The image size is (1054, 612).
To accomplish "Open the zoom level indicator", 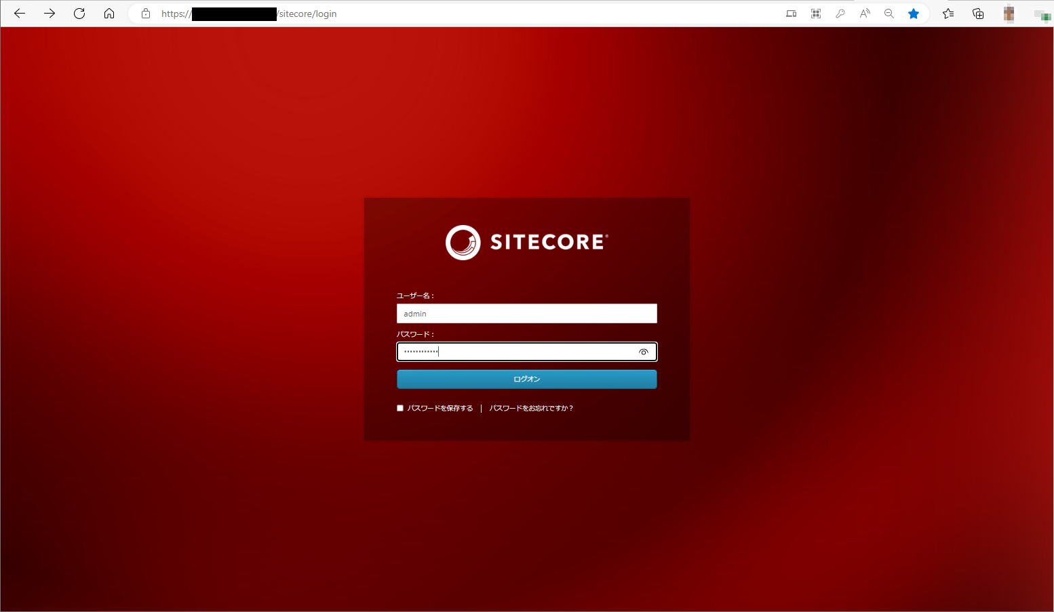I will point(889,14).
